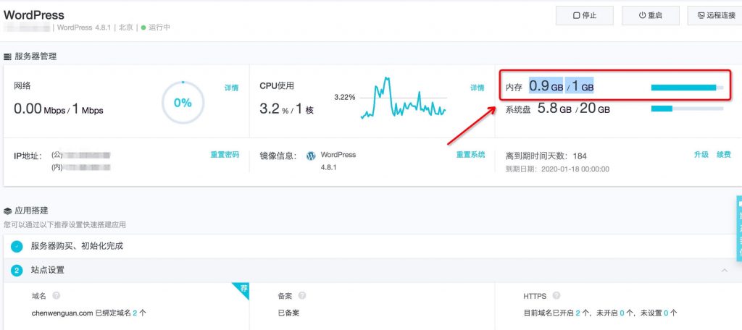This screenshot has width=742, height=330.
Task: Click the 3.2 % / 1 核 CPU value
Action: (x=287, y=109)
